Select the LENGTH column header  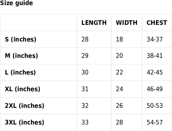(94, 23)
